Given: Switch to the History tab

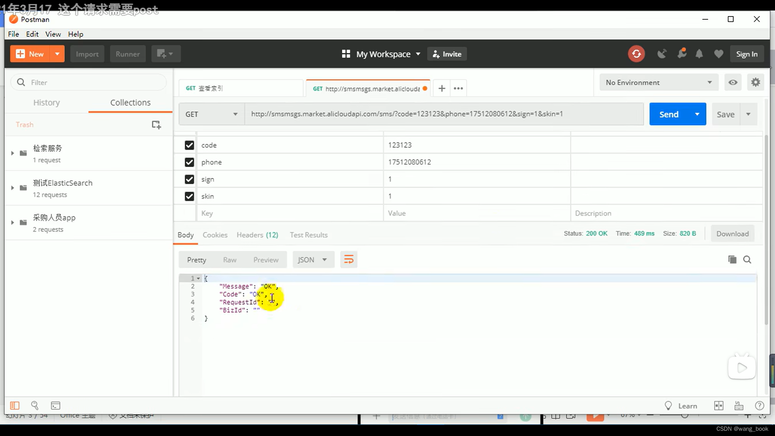Looking at the screenshot, I should coord(46,103).
